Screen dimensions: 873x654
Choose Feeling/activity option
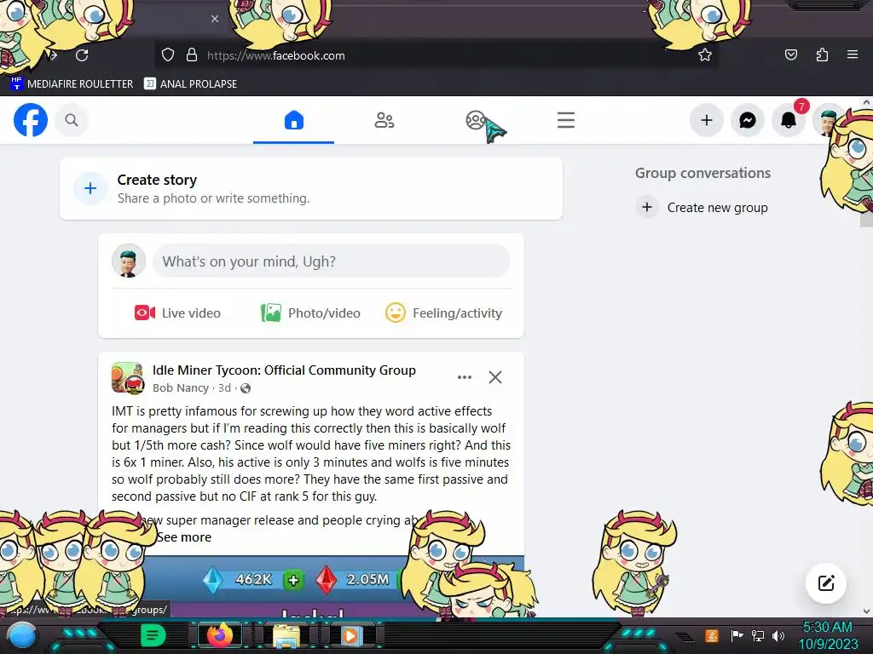click(x=443, y=313)
